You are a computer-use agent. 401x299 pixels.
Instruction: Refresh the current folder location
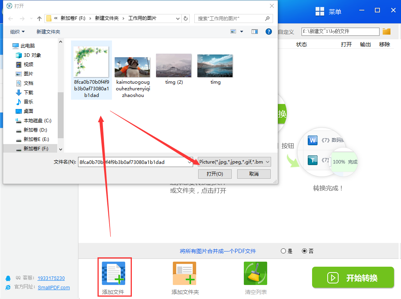coord(186,18)
